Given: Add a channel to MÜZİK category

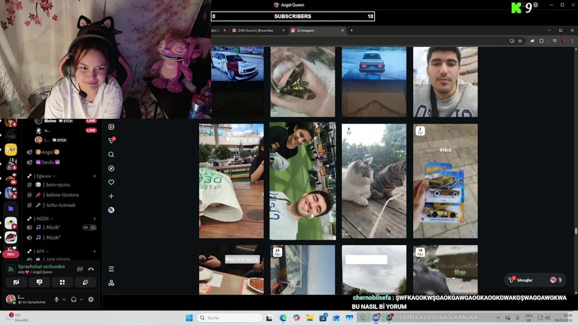Looking at the screenshot, I should tap(94, 218).
